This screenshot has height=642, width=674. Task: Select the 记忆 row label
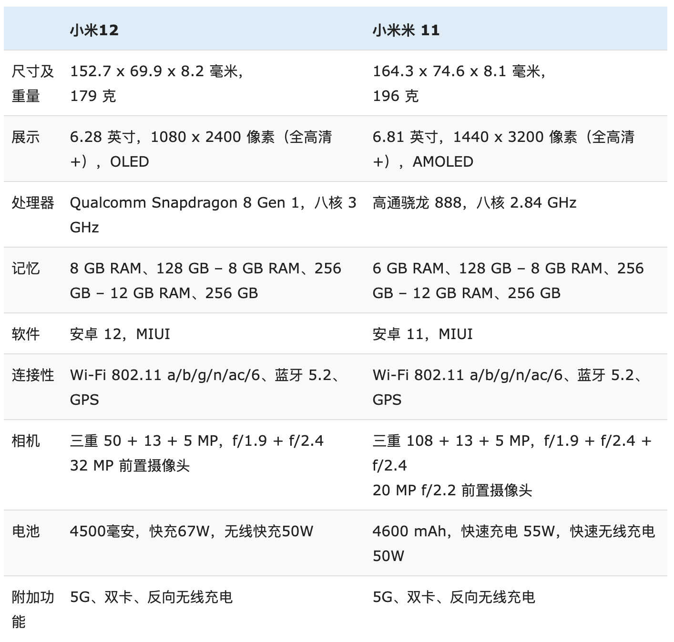coord(26,269)
